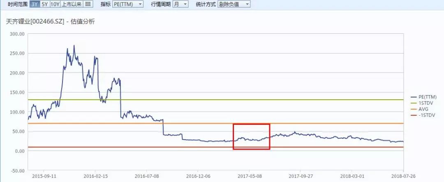The width and height of the screenshot is (444, 182).
Task: Click the 100.00 y-axis label
Action: [x=18, y=112]
